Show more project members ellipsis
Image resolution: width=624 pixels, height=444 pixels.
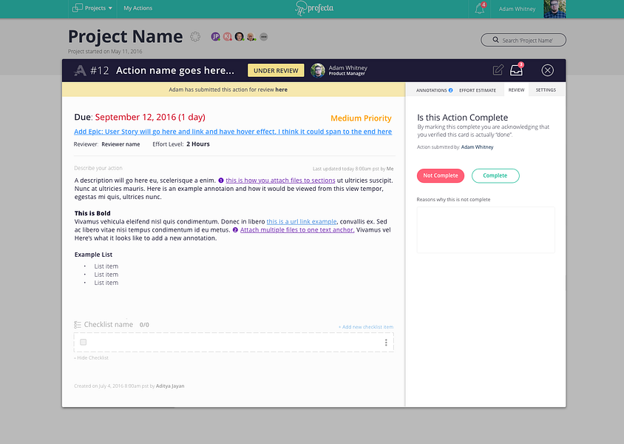click(263, 37)
